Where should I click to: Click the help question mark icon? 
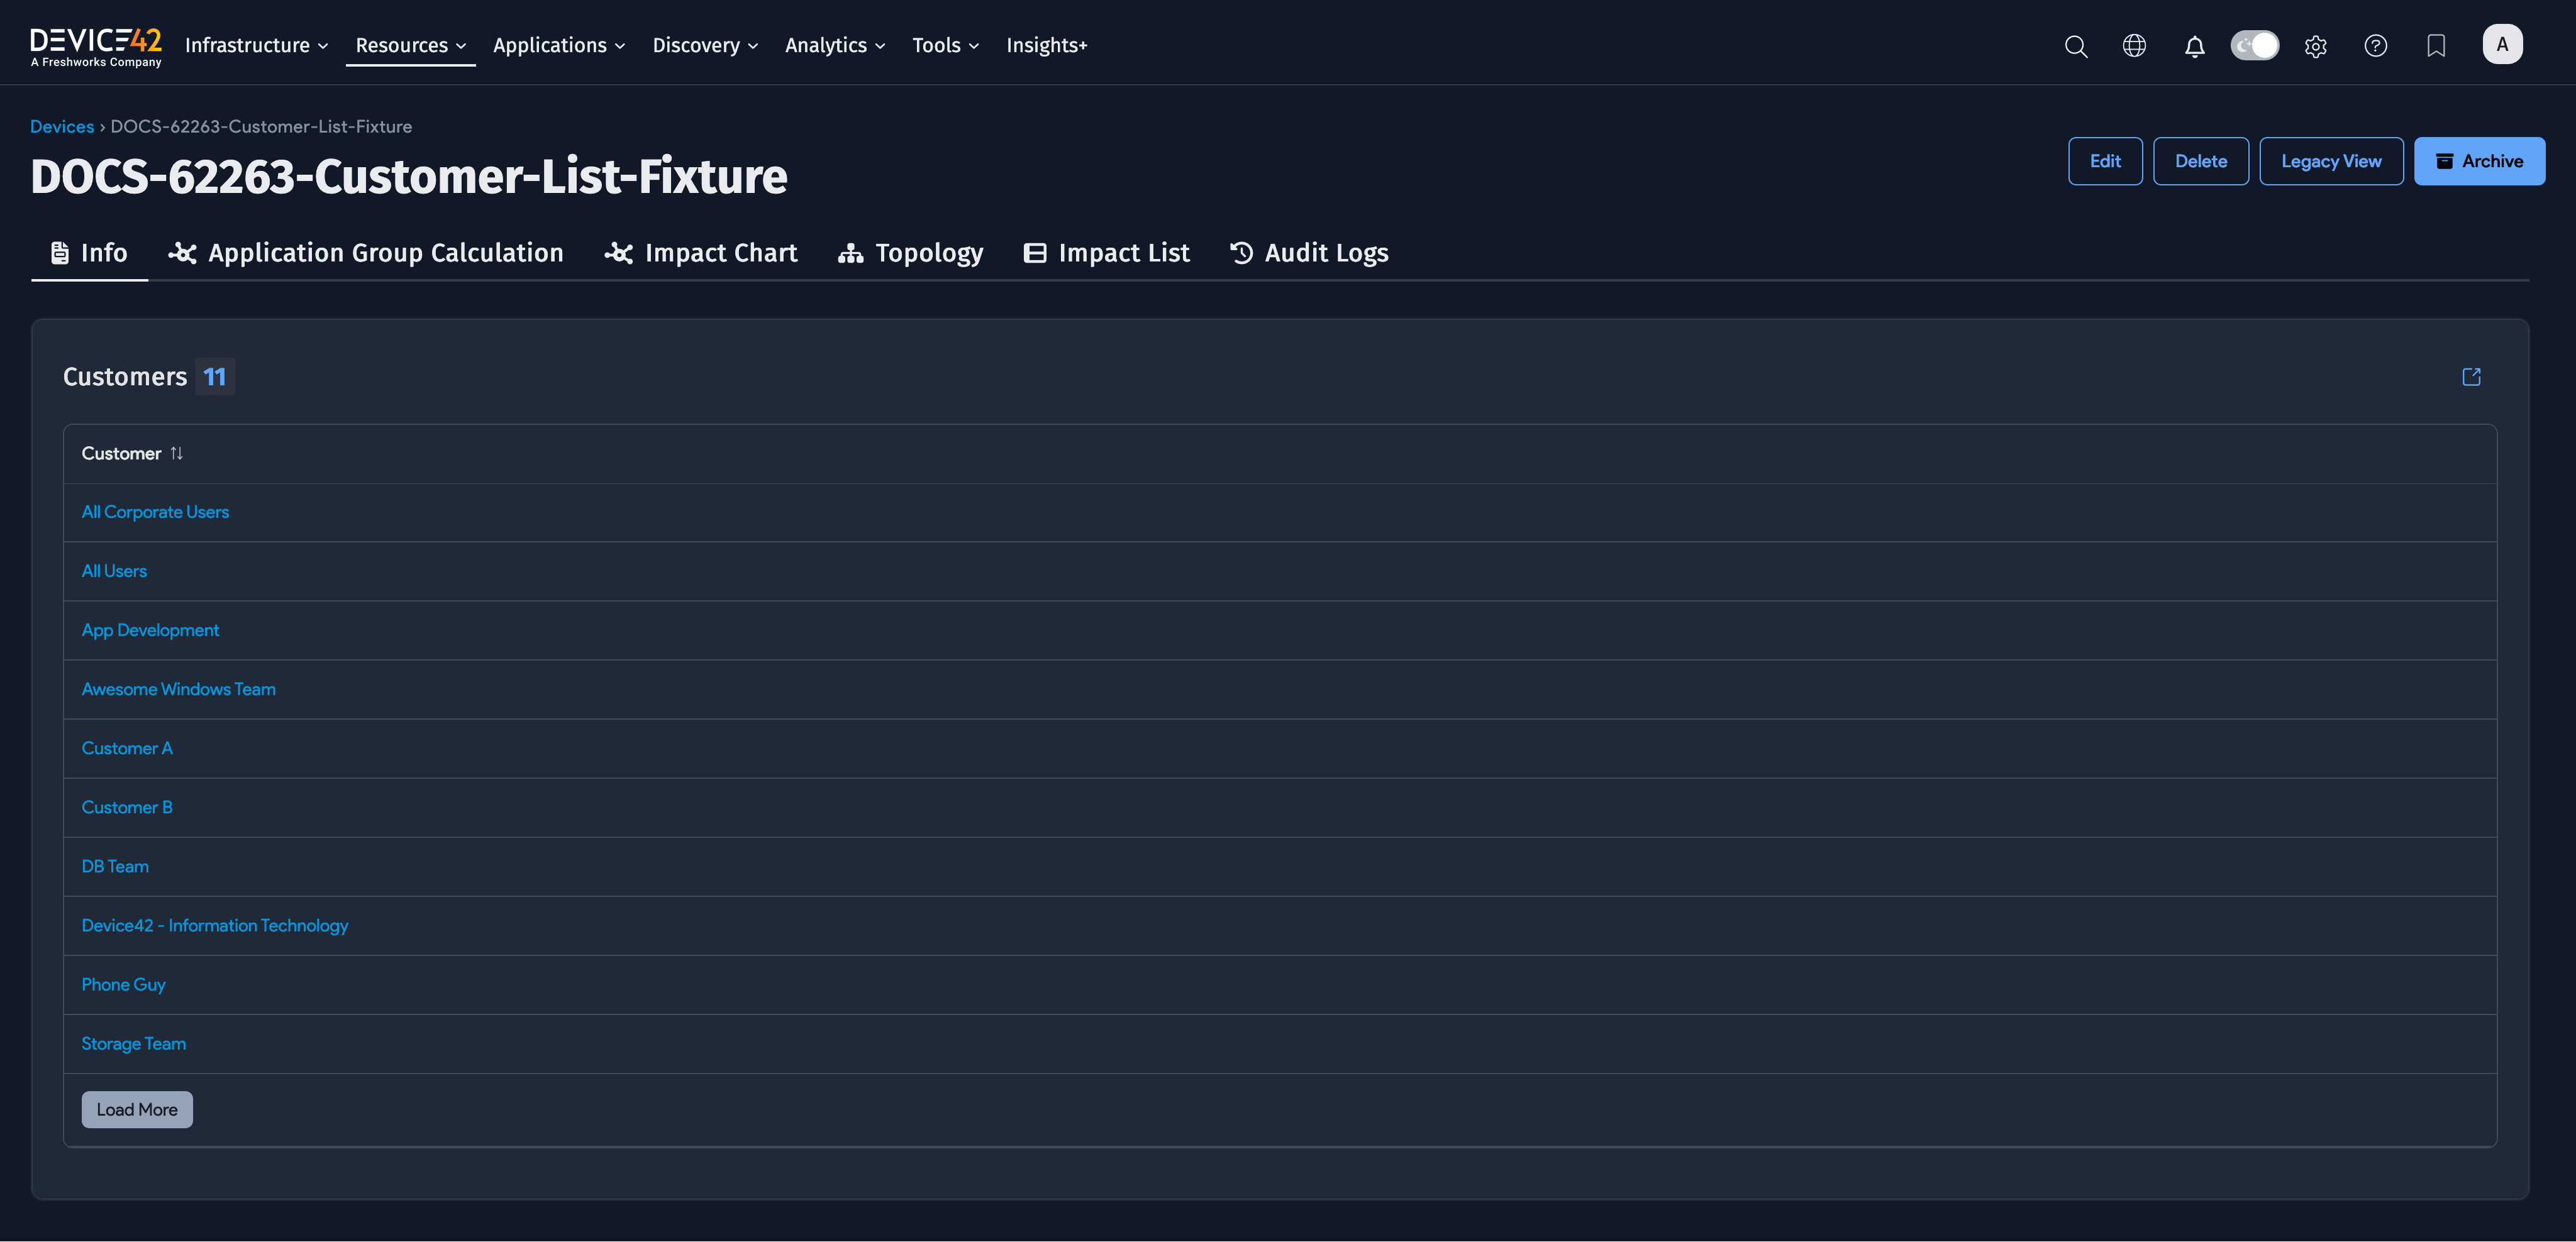tap(2375, 46)
